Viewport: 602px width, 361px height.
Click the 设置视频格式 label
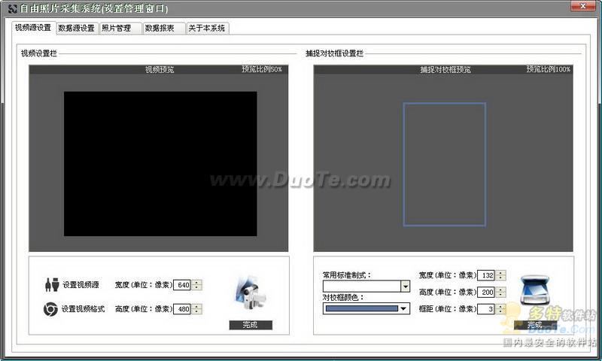coord(83,309)
